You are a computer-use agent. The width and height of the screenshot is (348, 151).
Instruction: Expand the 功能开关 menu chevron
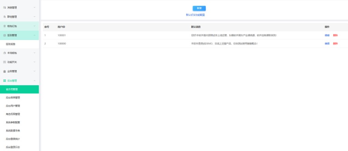(x=34, y=62)
